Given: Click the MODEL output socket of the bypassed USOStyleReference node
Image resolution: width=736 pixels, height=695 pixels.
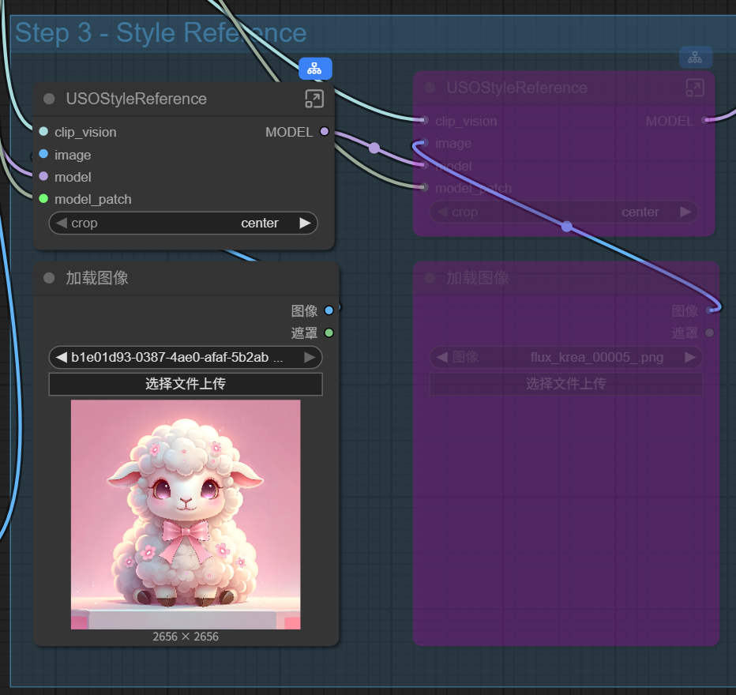Looking at the screenshot, I should 705,121.
